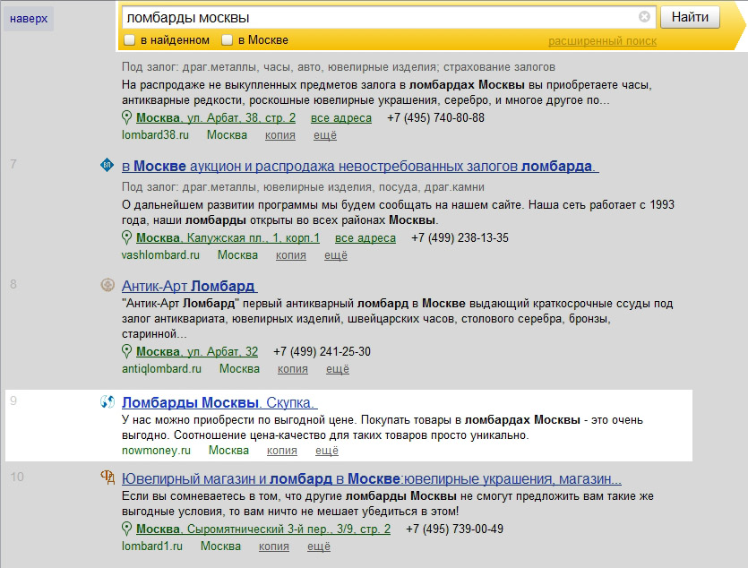Click the Антик-Арт Ломбард favicon
This screenshot has width=748, height=568.
107,285
